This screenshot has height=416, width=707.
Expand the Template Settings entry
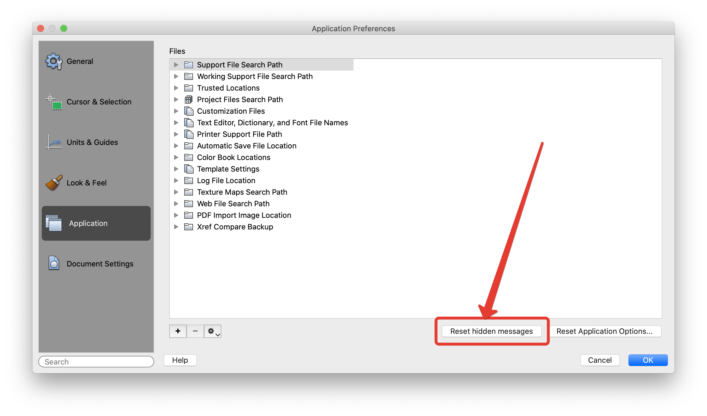(176, 169)
